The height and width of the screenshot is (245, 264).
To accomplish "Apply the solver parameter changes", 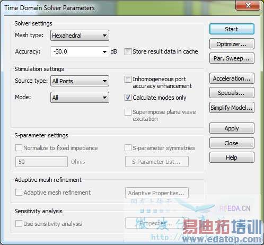I will 232,128.
